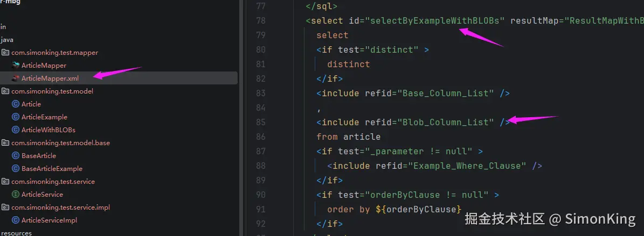This screenshot has height=236, width=644.
Task: Click the "orderByClause != null" test expression
Action: (427, 195)
